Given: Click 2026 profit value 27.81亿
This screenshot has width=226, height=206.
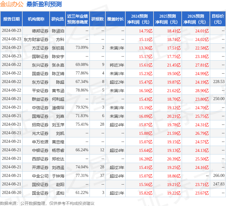Looking at the screenshot, I should (x=202, y=65).
